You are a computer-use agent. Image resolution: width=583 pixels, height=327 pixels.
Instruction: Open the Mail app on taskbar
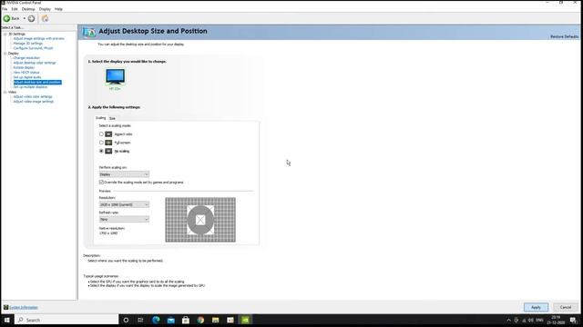[x=170, y=320]
